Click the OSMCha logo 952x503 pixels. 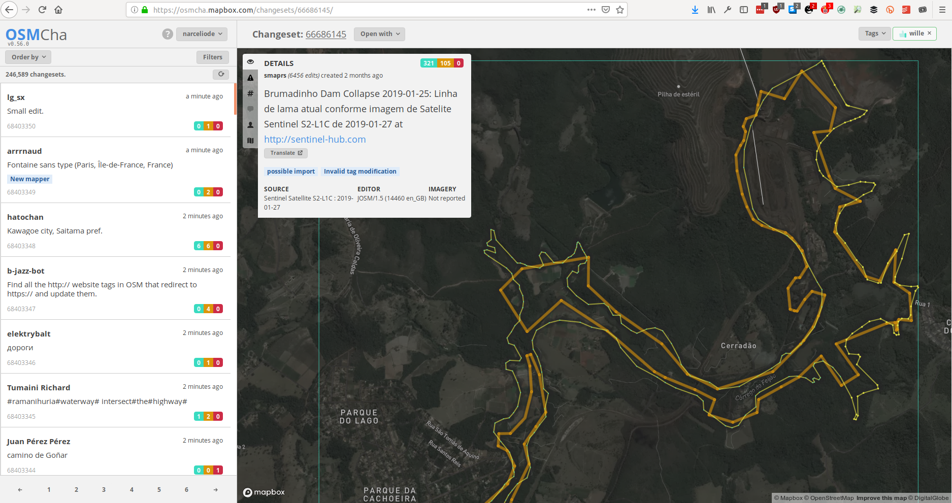[x=36, y=35]
